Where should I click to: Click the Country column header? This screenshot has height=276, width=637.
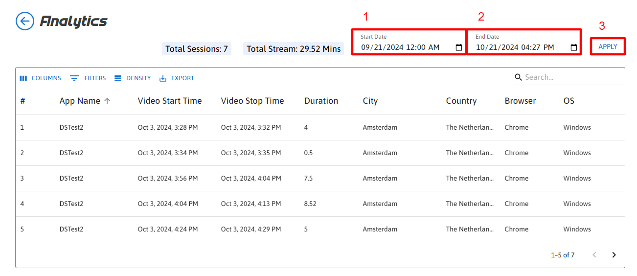click(461, 101)
